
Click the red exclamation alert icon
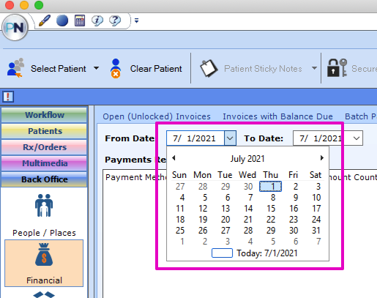[8, 97]
